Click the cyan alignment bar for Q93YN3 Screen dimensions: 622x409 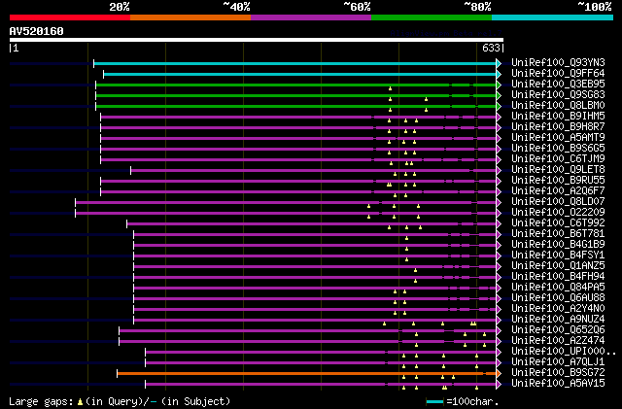click(294, 63)
